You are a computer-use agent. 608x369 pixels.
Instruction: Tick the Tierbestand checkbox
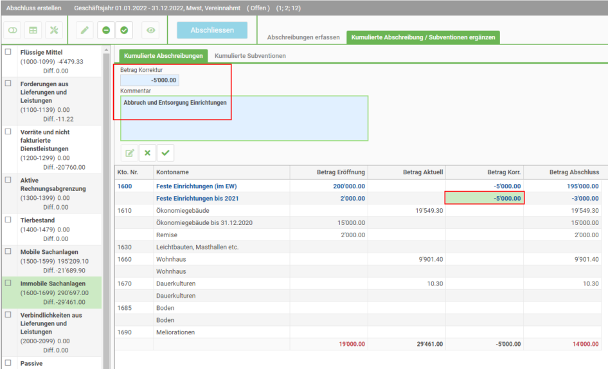(8, 220)
